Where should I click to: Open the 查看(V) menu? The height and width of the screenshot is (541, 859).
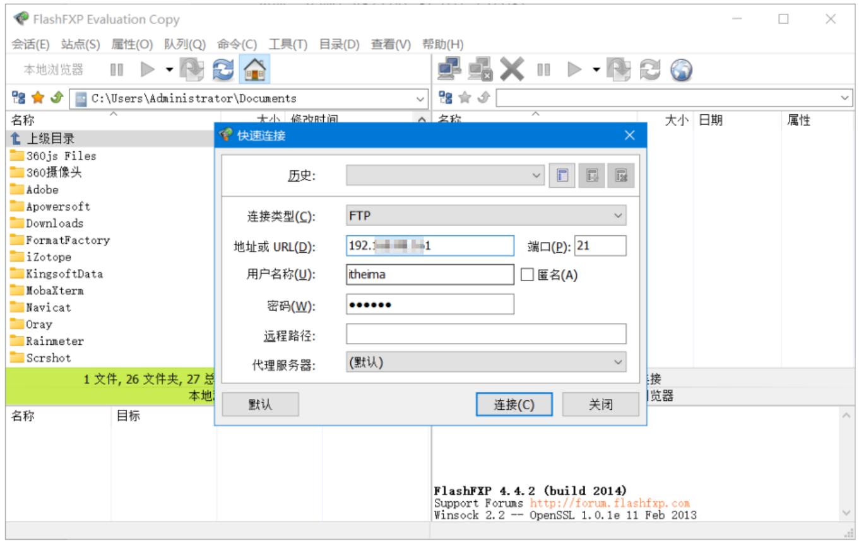point(391,44)
